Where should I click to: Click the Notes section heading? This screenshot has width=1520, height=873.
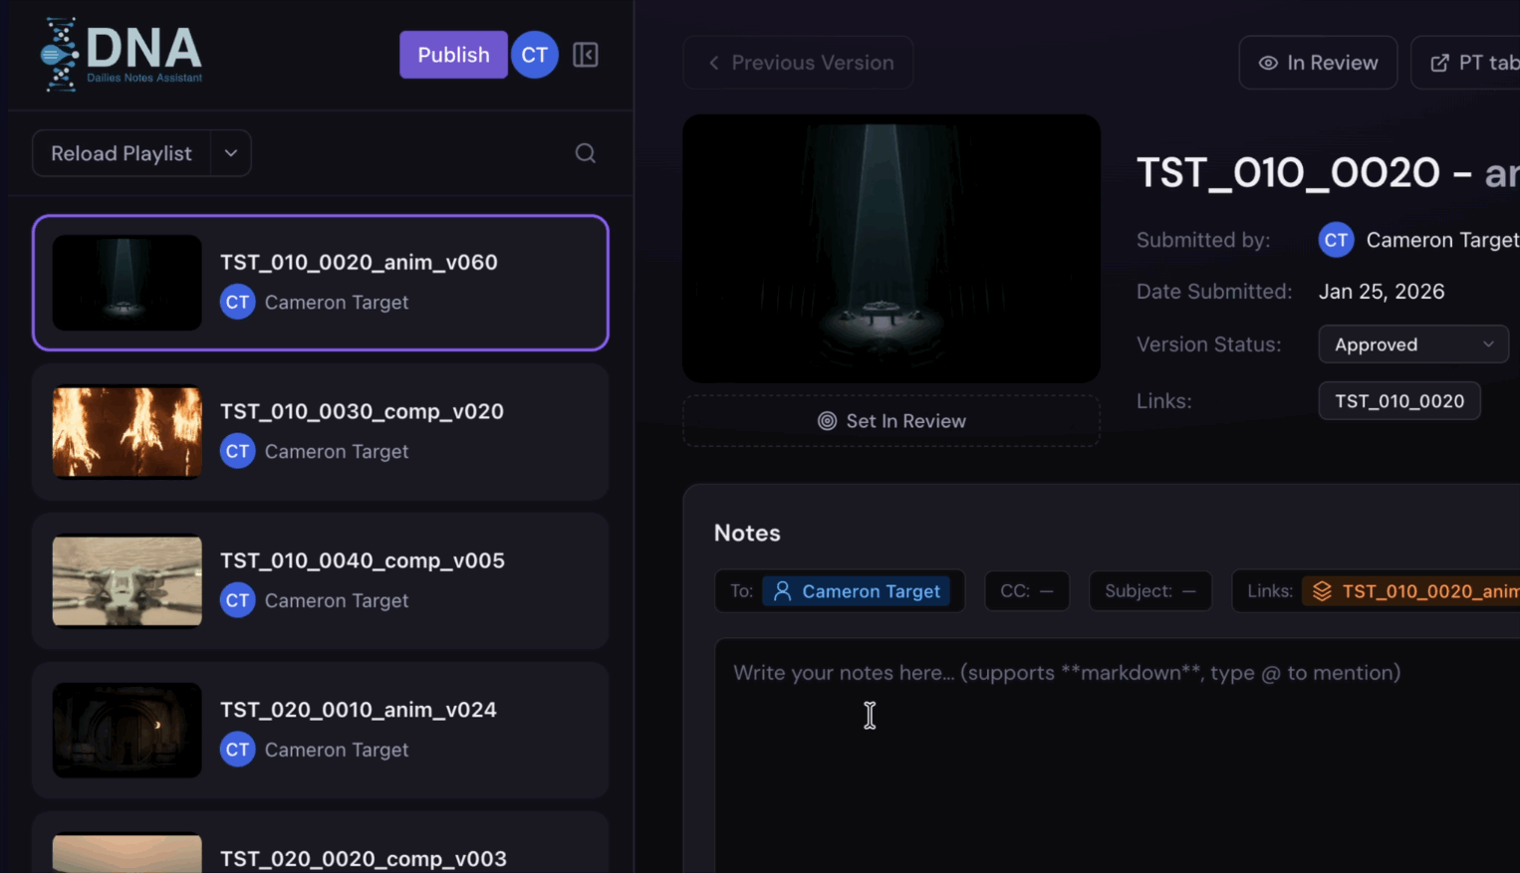(x=747, y=533)
